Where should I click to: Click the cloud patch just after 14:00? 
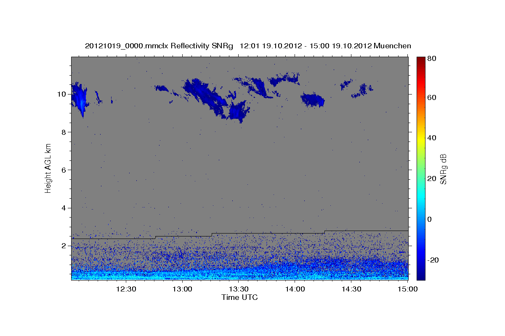click(312, 100)
